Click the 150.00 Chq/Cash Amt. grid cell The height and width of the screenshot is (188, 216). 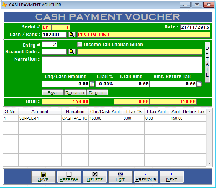pos(106,118)
